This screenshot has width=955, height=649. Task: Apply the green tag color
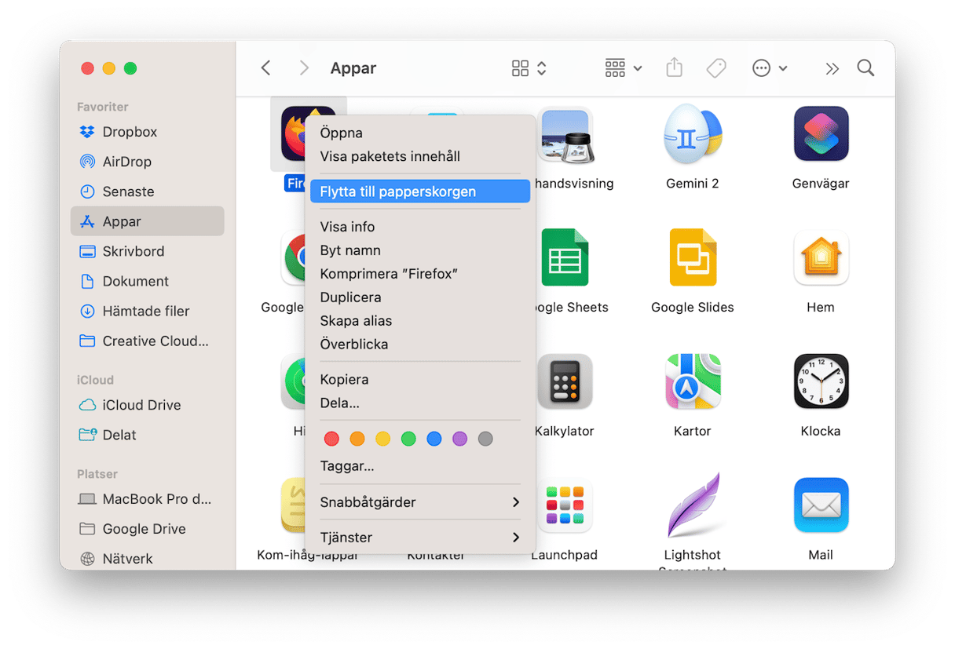[x=408, y=439]
